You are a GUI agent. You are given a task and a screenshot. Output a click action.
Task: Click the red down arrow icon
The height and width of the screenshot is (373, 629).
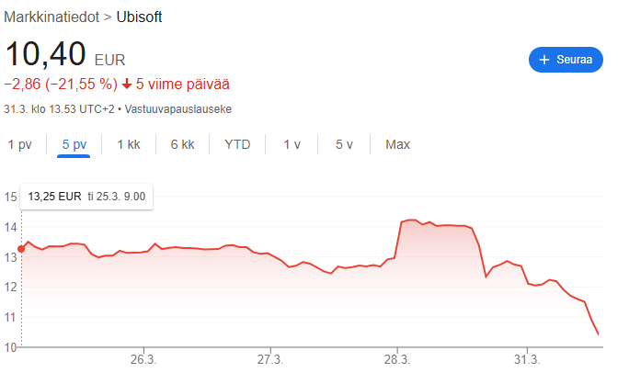[x=127, y=85]
